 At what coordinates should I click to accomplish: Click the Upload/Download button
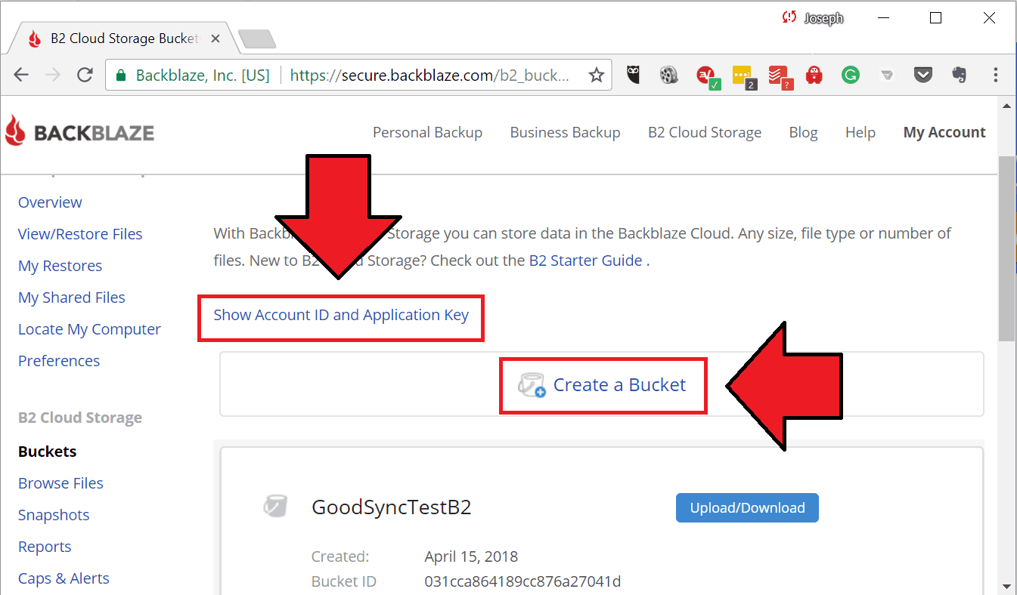[x=747, y=508]
